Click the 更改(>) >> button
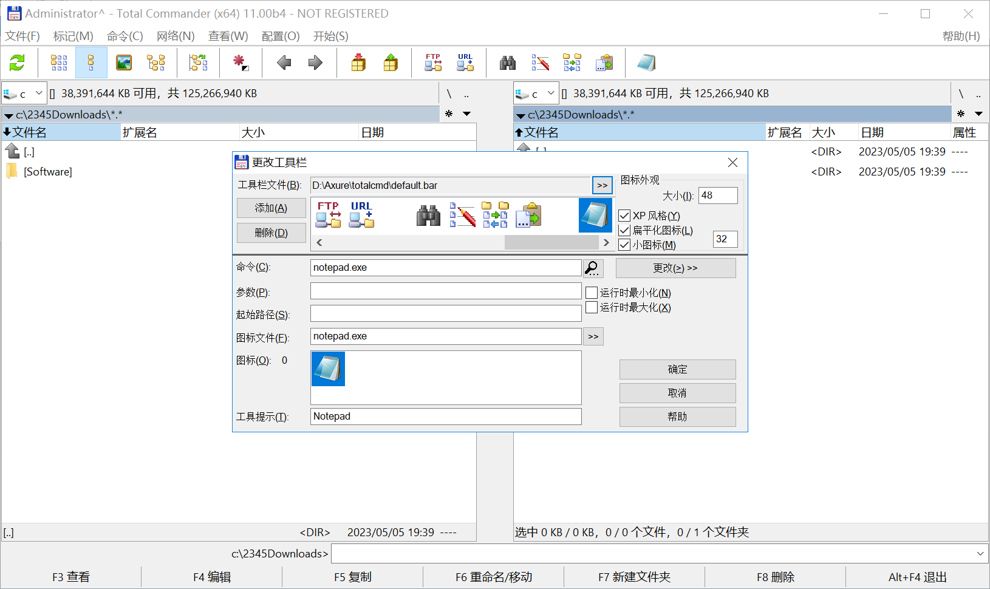This screenshot has width=990, height=589. (675, 268)
